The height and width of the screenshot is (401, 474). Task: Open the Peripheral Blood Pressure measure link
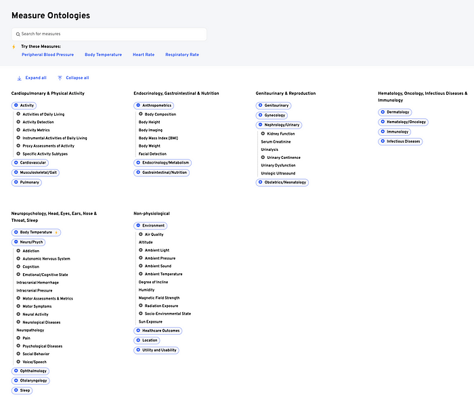pos(47,55)
